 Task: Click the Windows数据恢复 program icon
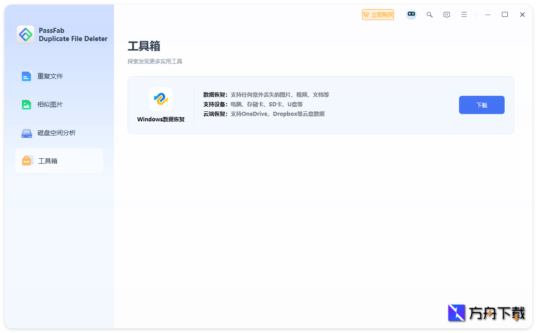coord(160,99)
